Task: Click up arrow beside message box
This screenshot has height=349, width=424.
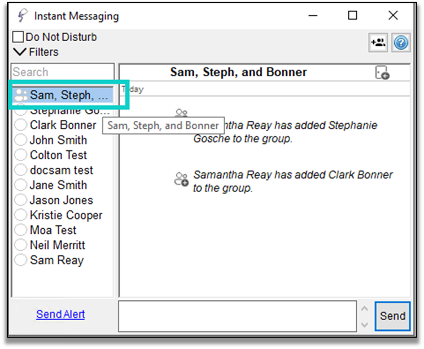Action: (x=364, y=308)
